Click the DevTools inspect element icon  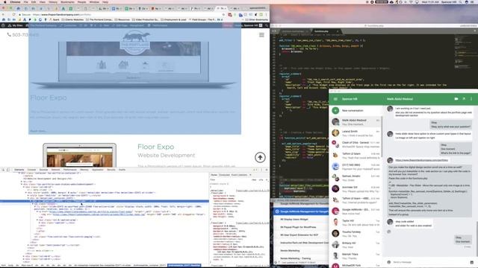coord(3,170)
